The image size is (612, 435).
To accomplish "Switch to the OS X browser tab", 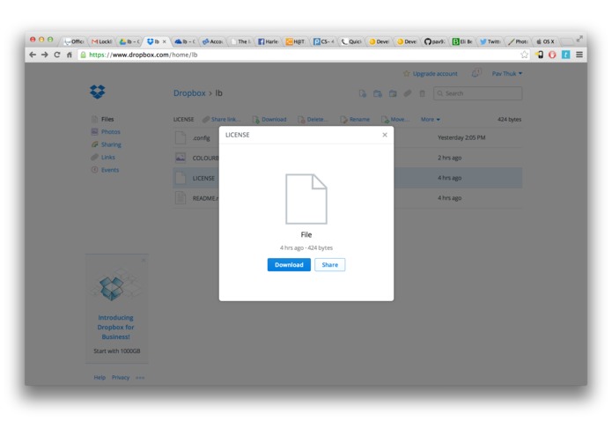I will tap(545, 41).
